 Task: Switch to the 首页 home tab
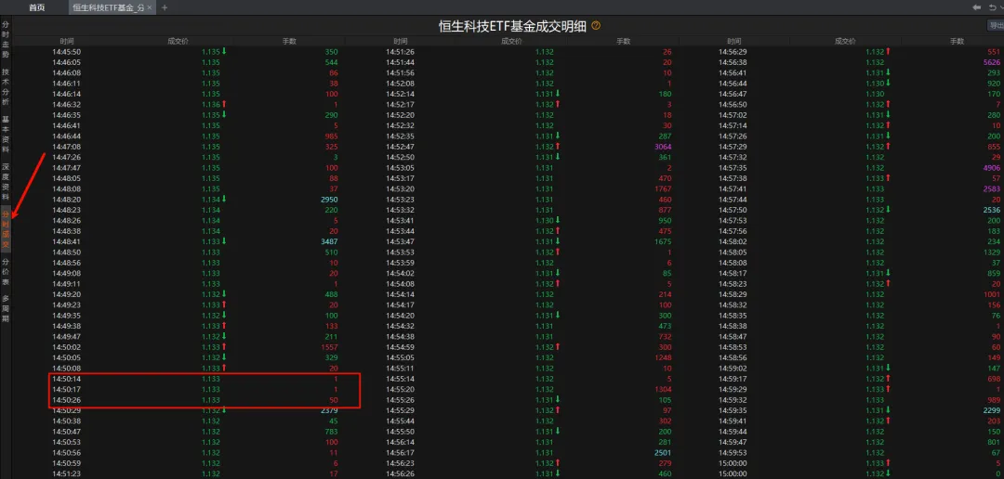tap(36, 7)
